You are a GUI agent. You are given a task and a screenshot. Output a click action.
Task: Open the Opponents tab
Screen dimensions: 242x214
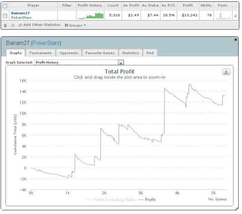tap(69, 53)
